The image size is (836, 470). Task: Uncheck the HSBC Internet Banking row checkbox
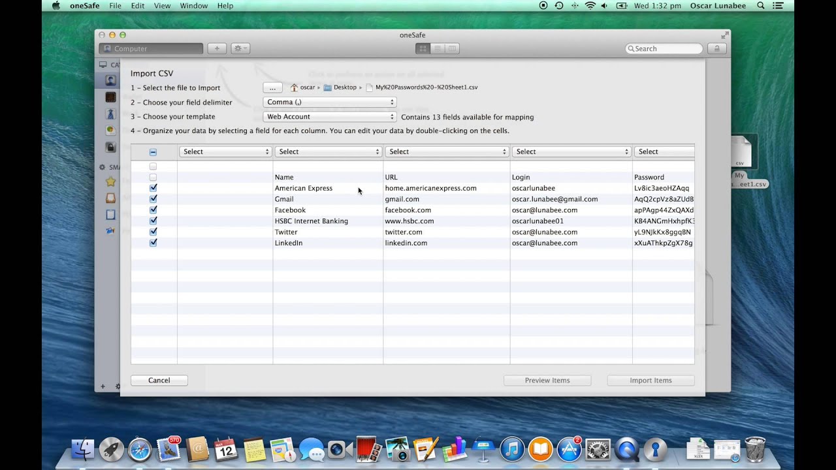pyautogui.click(x=153, y=221)
